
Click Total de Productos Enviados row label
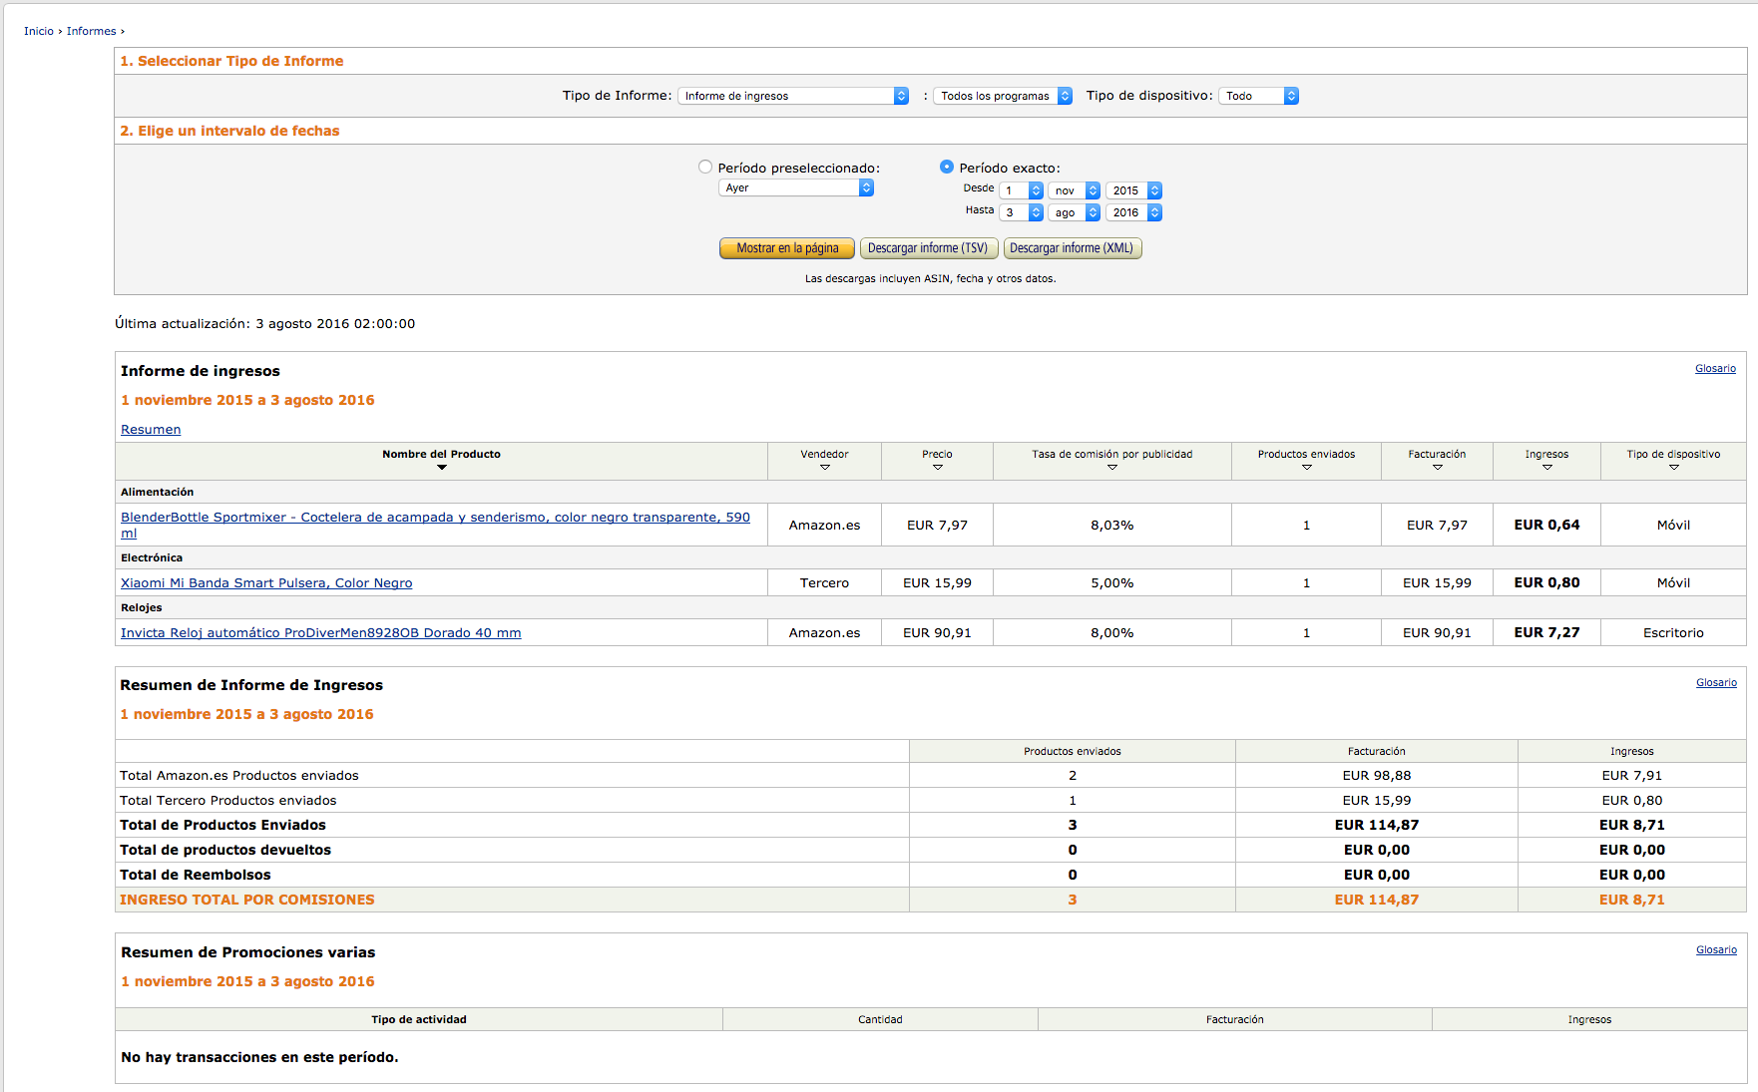tap(222, 825)
